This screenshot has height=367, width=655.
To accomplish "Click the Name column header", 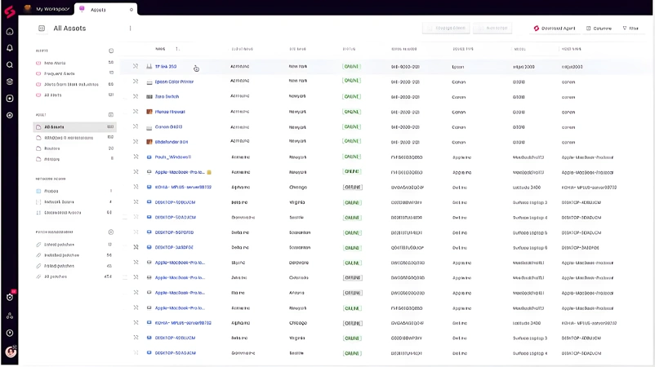I will [160, 49].
